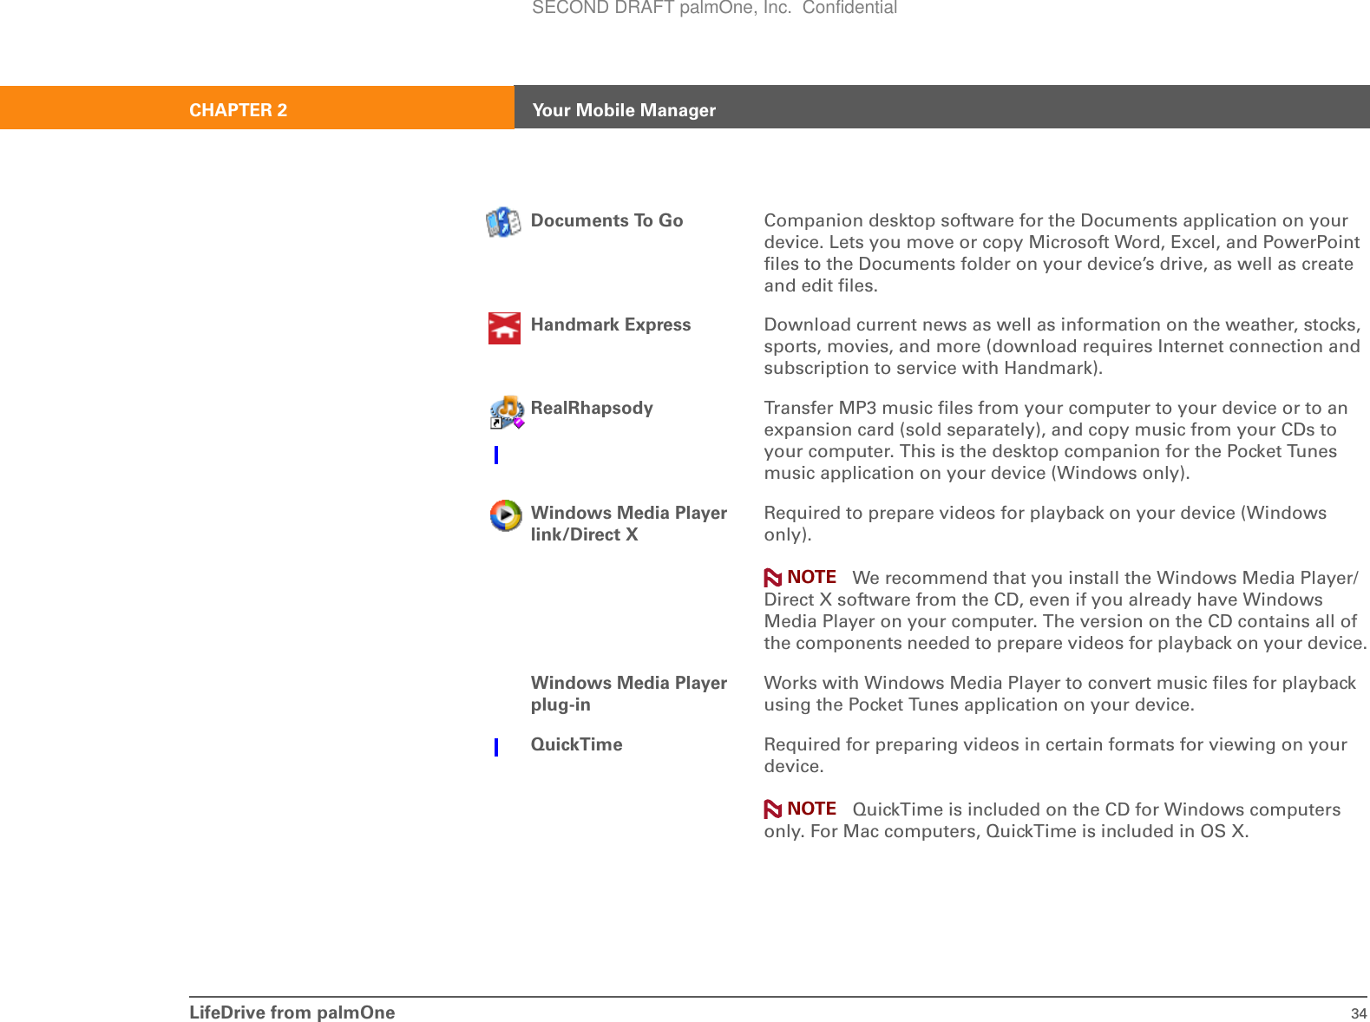The image size is (1370, 1022).
Task: Click the "Your Mobile Manager" header title
Action: 624,110
